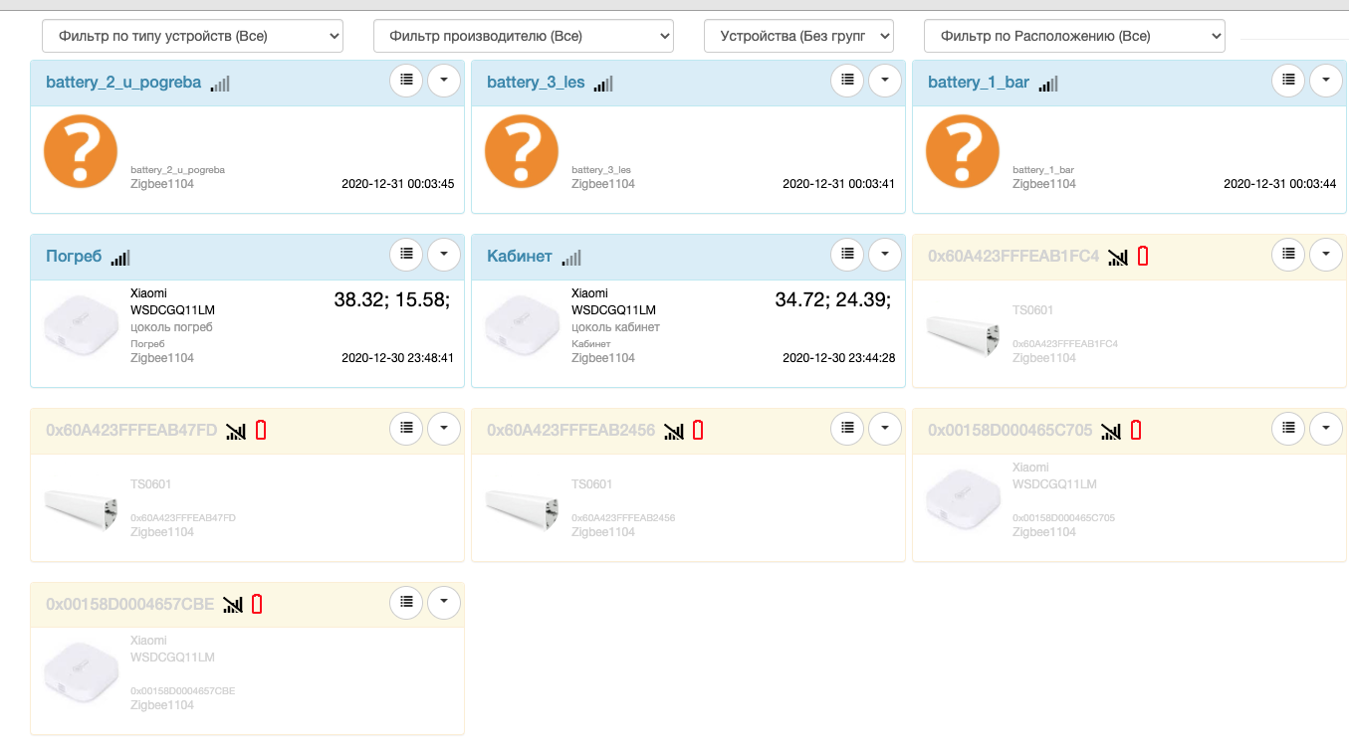The image size is (1349, 753).
Task: Click red battery icon of 0x60A423FFFEAB47FD
Action: (261, 430)
